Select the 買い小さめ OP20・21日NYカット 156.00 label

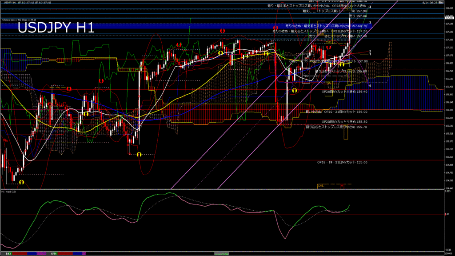click(x=337, y=112)
